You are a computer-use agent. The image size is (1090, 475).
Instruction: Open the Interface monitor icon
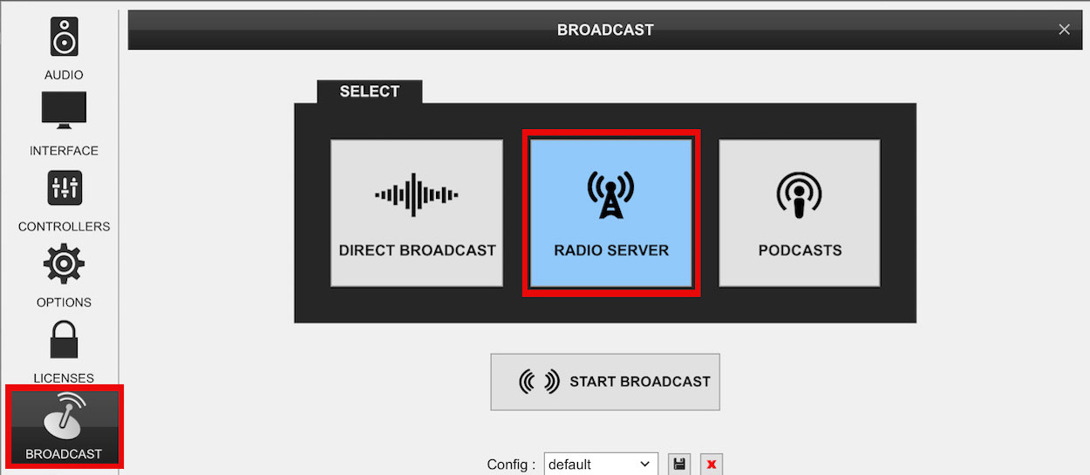tap(64, 110)
